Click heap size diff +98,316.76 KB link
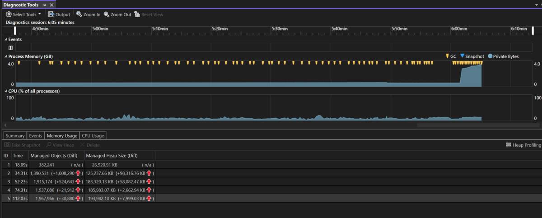Viewport: 542px width, 218px height. (134, 173)
